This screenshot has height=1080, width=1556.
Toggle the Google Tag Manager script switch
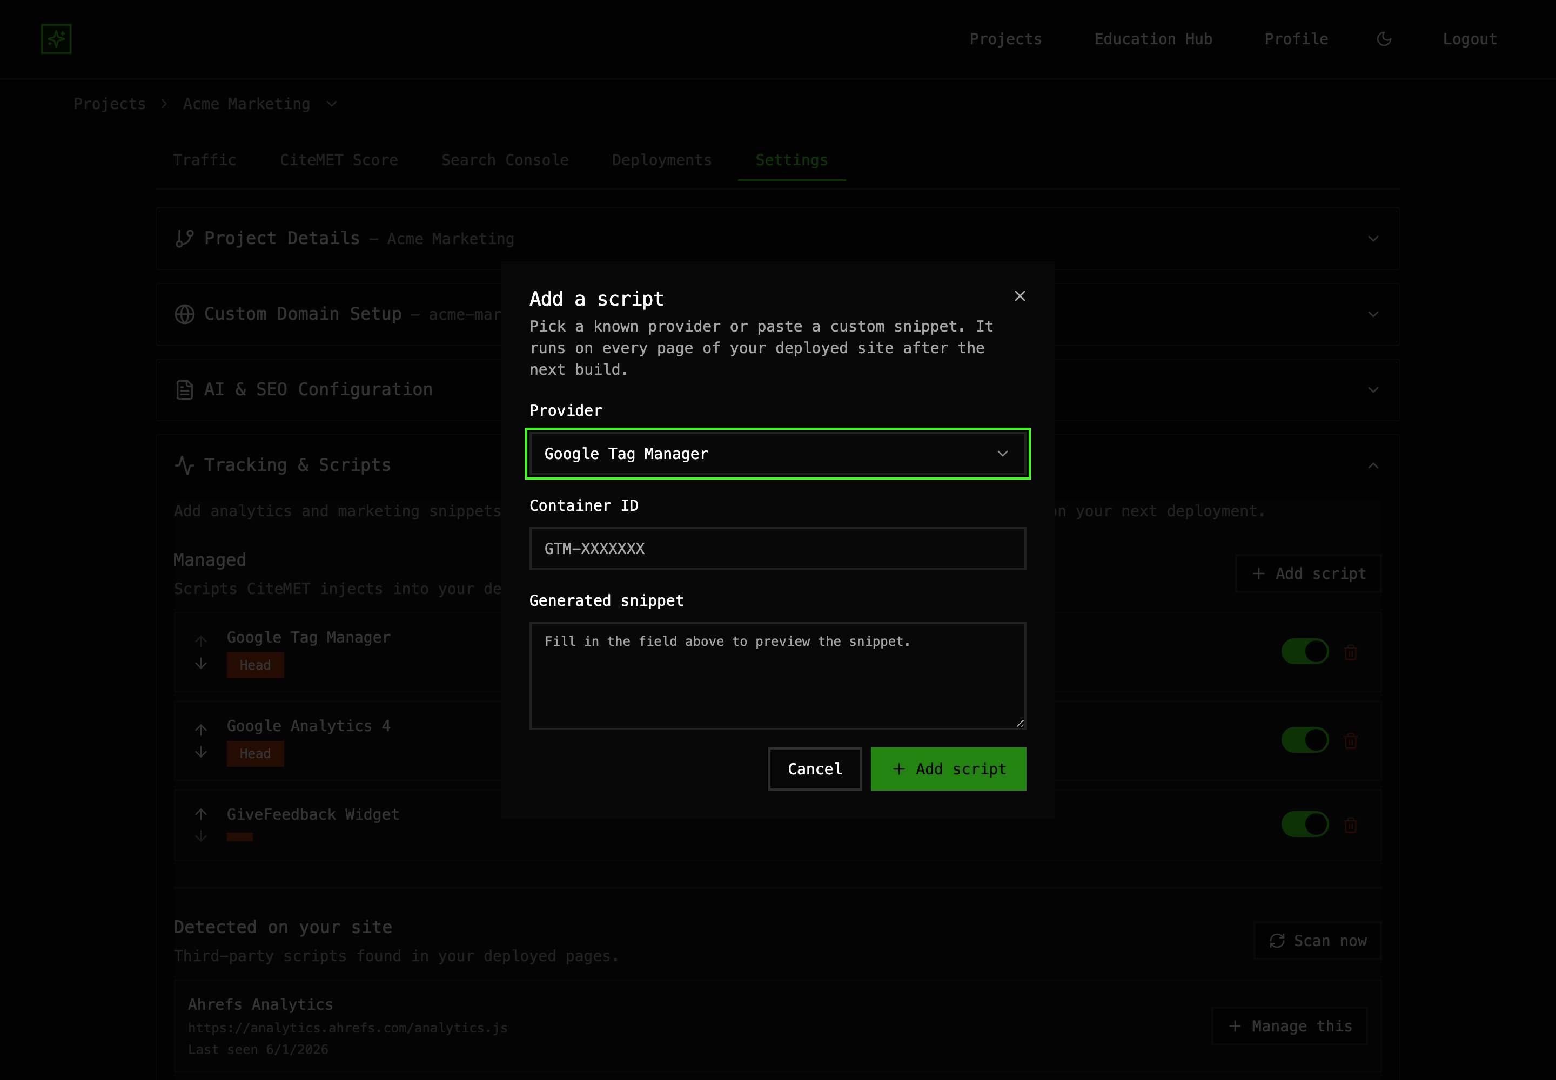(1305, 652)
